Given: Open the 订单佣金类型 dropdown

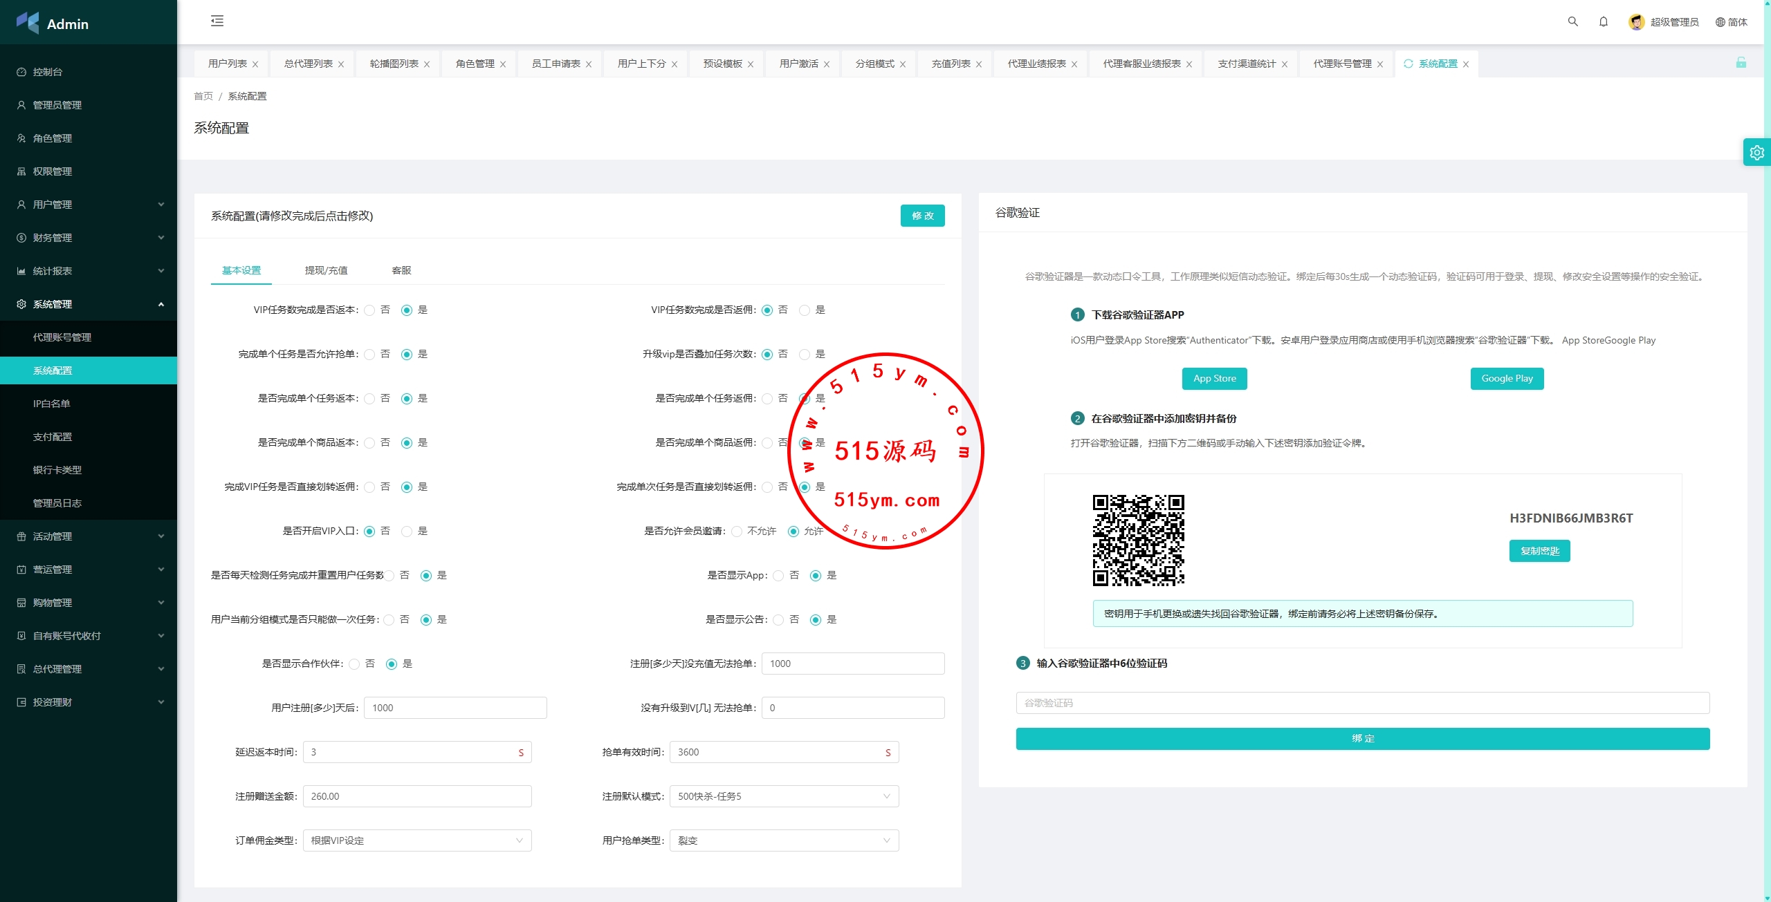Looking at the screenshot, I should point(417,840).
